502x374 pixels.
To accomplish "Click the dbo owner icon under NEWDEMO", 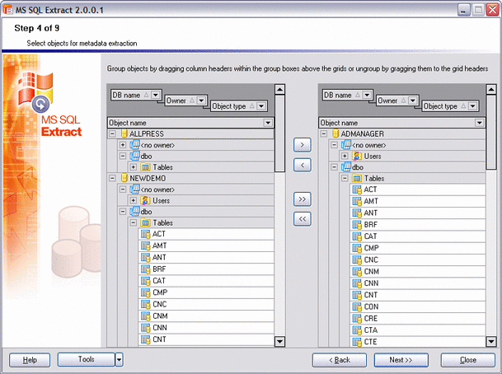I will [135, 212].
